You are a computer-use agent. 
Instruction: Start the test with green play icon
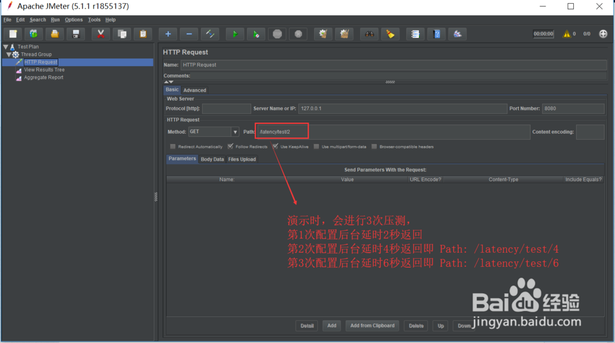(x=235, y=34)
